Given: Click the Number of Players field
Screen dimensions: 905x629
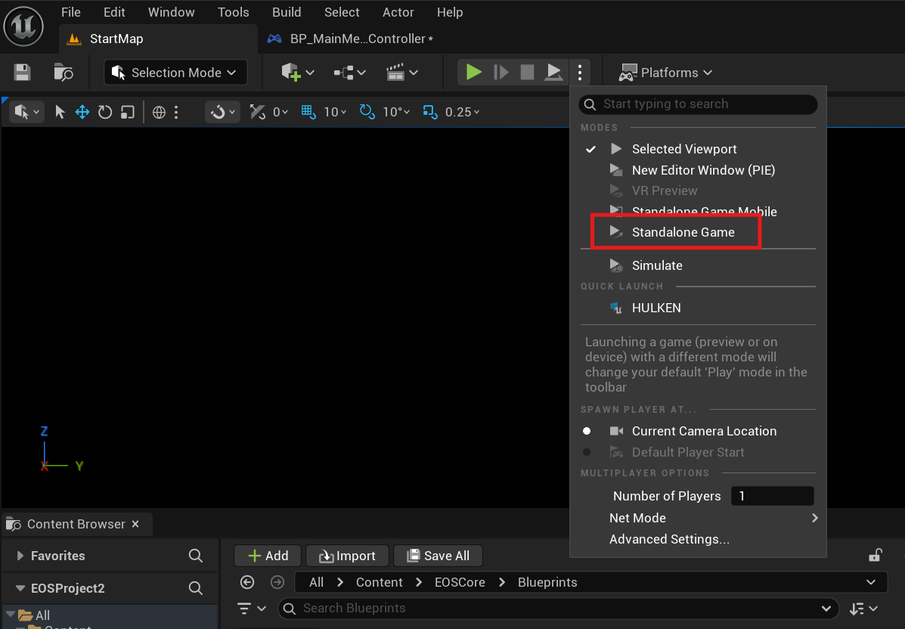Looking at the screenshot, I should pyautogui.click(x=773, y=496).
